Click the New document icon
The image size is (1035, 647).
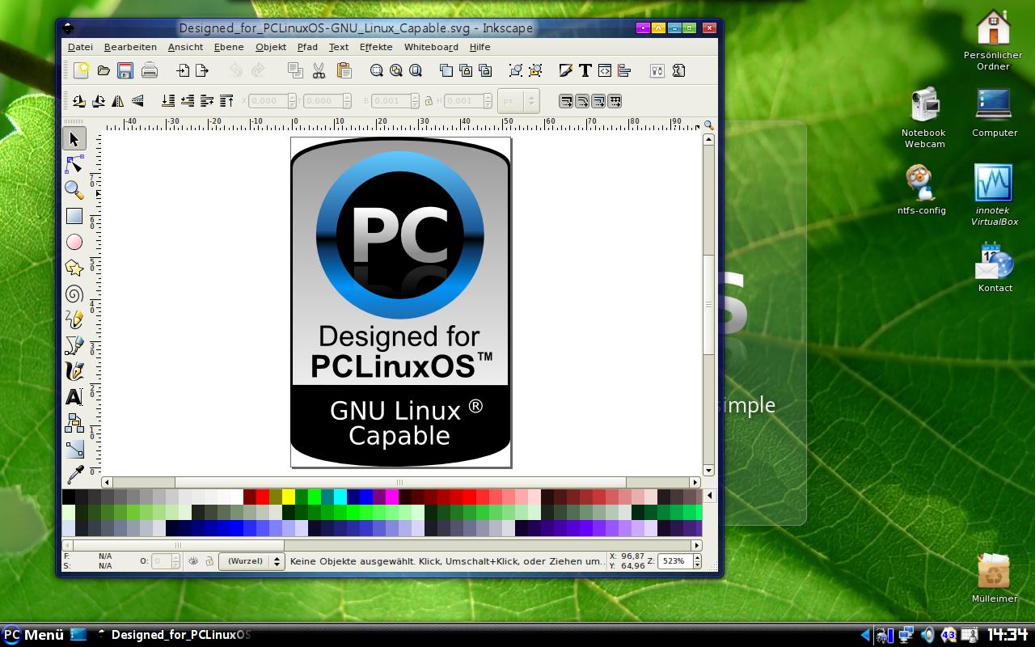(x=81, y=70)
